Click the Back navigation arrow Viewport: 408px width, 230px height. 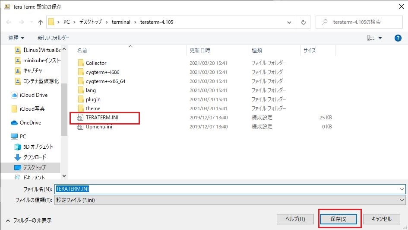pyautogui.click(x=9, y=22)
